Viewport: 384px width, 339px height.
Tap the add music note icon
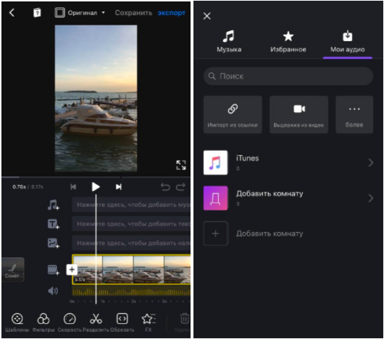[x=54, y=205]
